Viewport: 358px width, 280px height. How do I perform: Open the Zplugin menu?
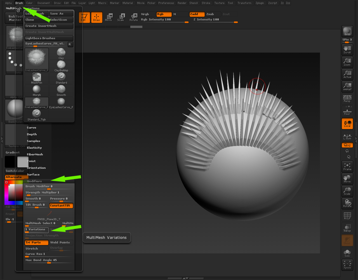[x=260, y=3]
